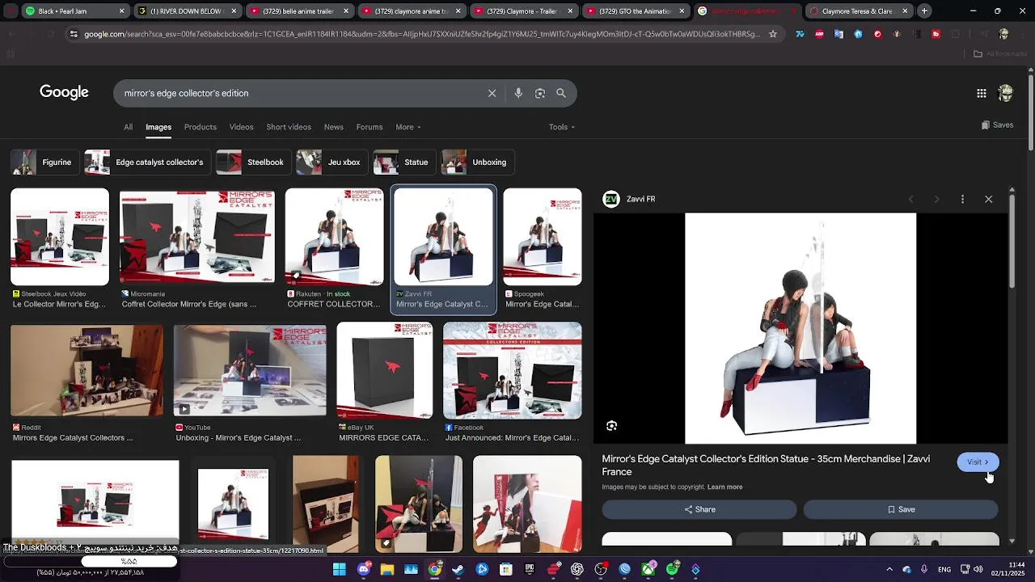The image size is (1035, 582).
Task: Show previous image in preview panel
Action: [911, 199]
